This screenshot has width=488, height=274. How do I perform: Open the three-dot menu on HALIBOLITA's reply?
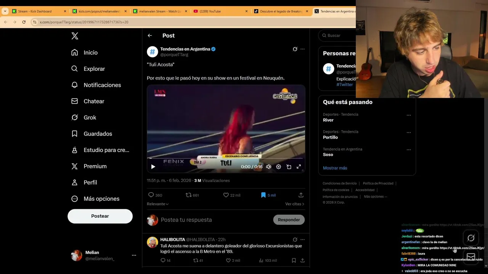tap(302, 240)
